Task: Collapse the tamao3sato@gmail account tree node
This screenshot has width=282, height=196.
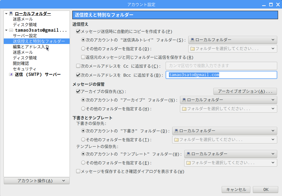Action: coord(6,30)
